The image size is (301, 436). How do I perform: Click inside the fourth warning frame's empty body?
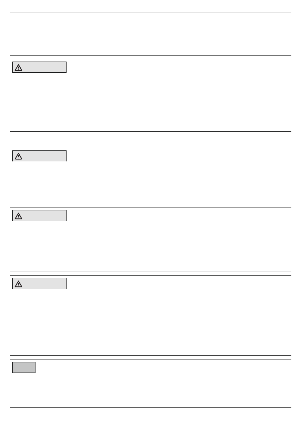tap(150, 322)
